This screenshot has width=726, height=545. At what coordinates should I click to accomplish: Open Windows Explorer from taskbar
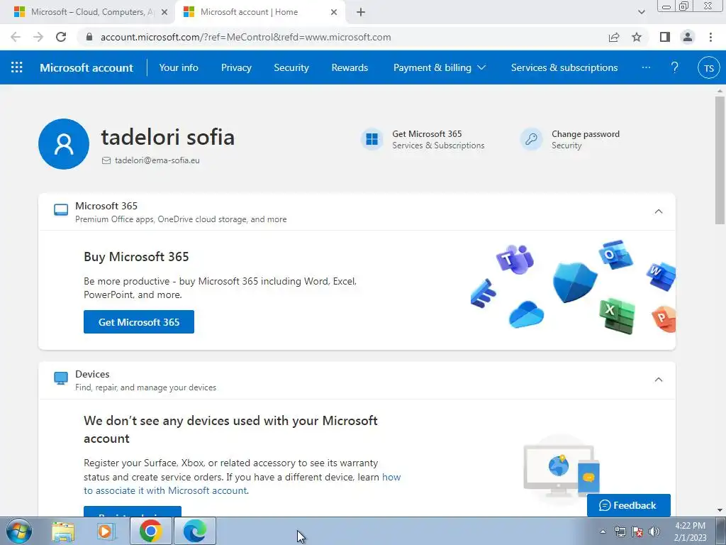tap(63, 531)
